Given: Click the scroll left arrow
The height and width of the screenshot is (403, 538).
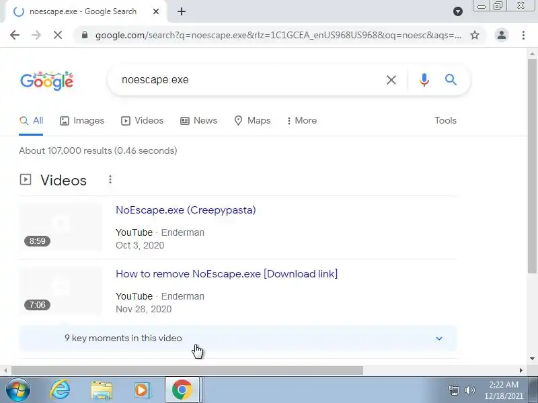Looking at the screenshot, I should pos(5,371).
